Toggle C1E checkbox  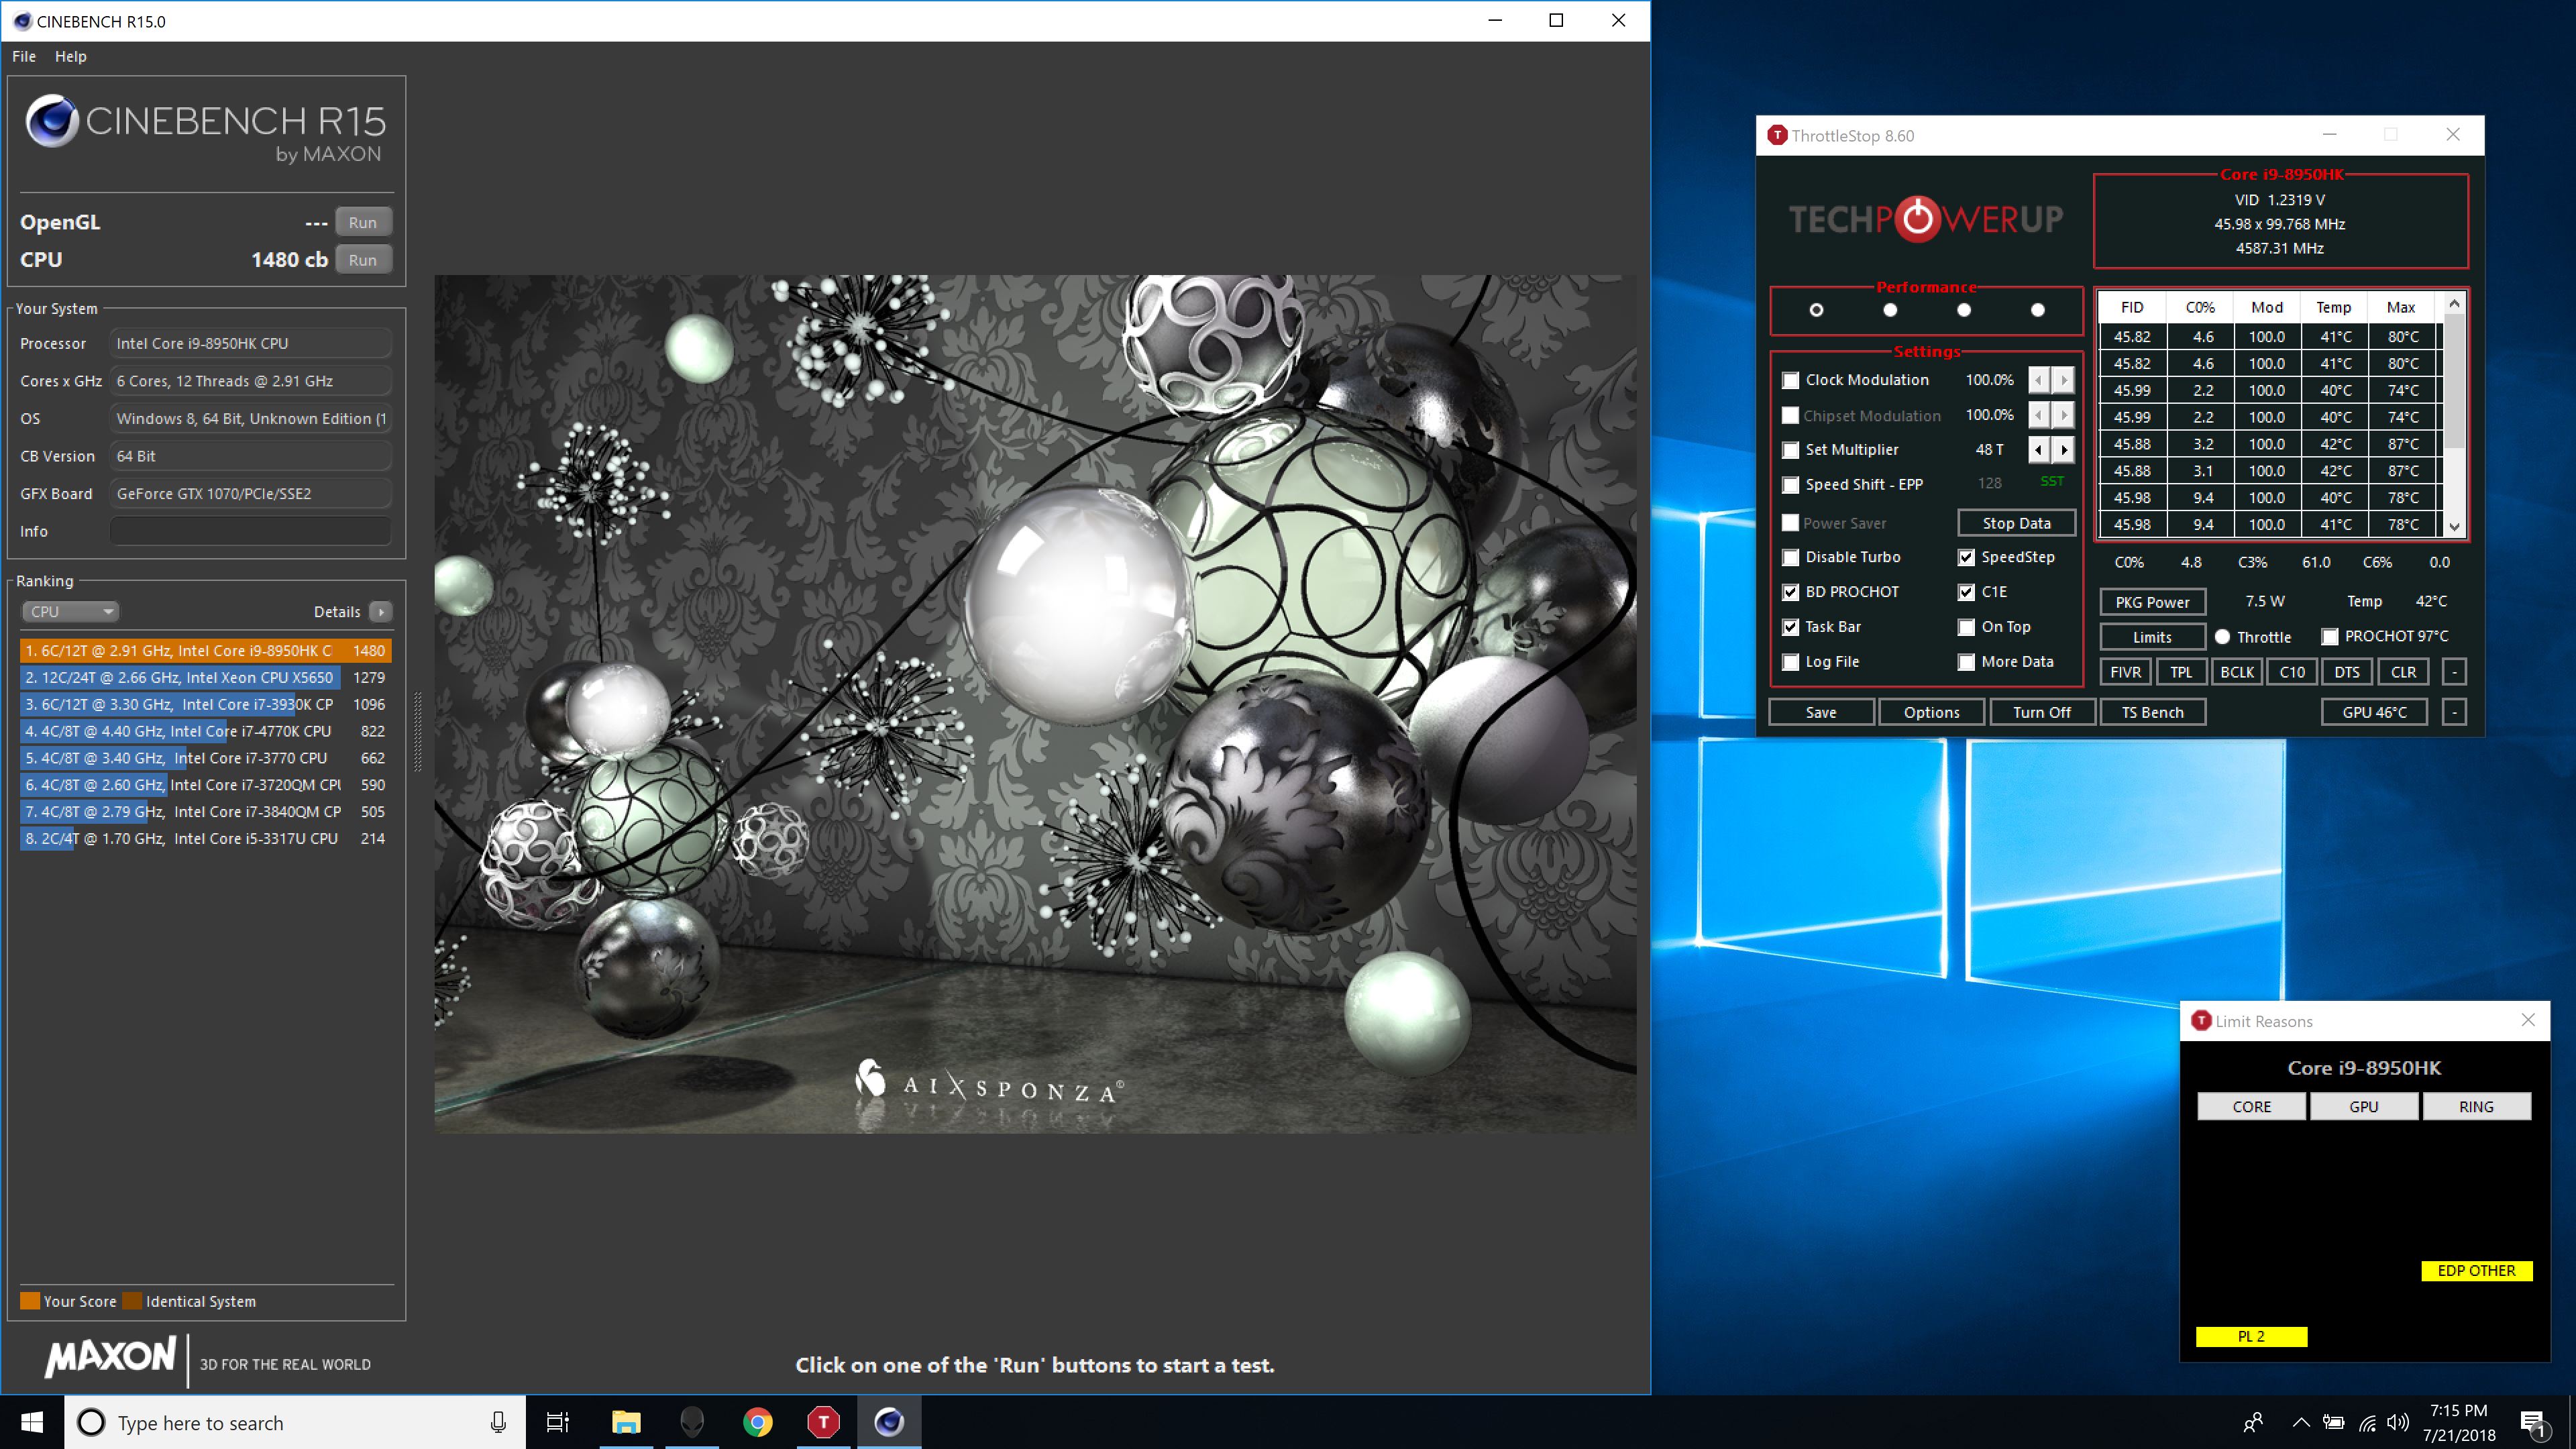(x=1966, y=592)
